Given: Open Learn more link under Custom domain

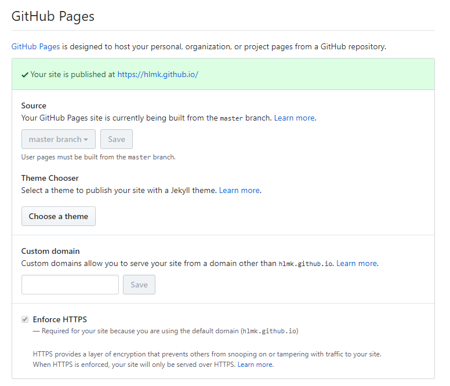Looking at the screenshot, I should click(356, 263).
